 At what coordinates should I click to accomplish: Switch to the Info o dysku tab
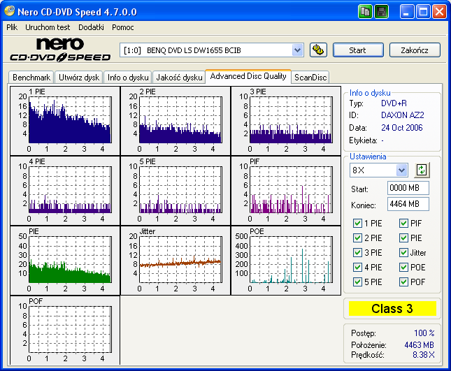point(128,78)
